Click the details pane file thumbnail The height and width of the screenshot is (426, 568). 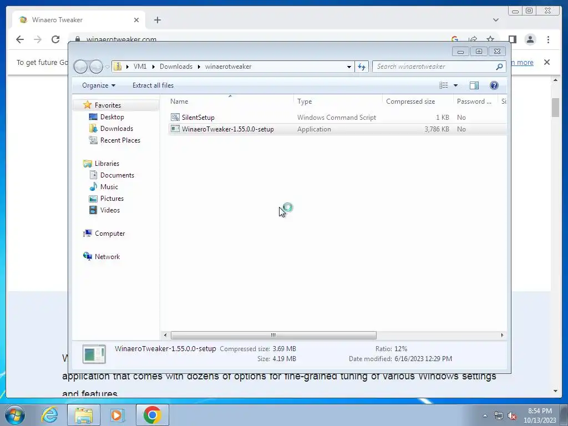94,354
